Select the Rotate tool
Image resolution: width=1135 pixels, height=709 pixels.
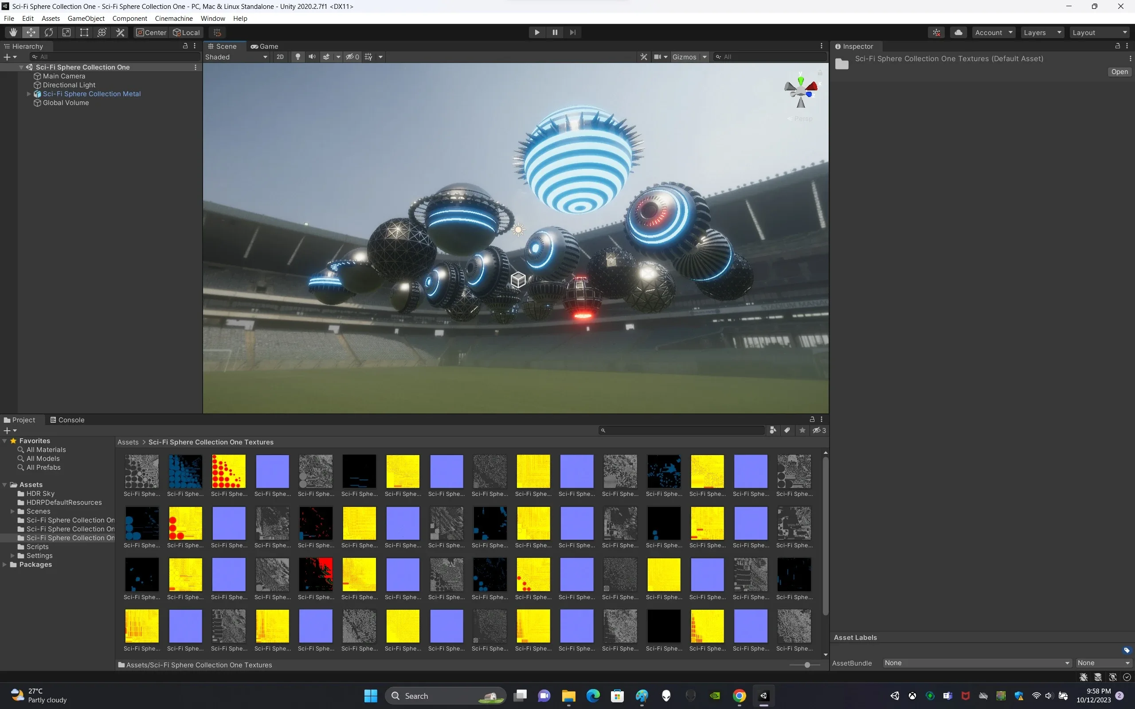[x=49, y=32]
